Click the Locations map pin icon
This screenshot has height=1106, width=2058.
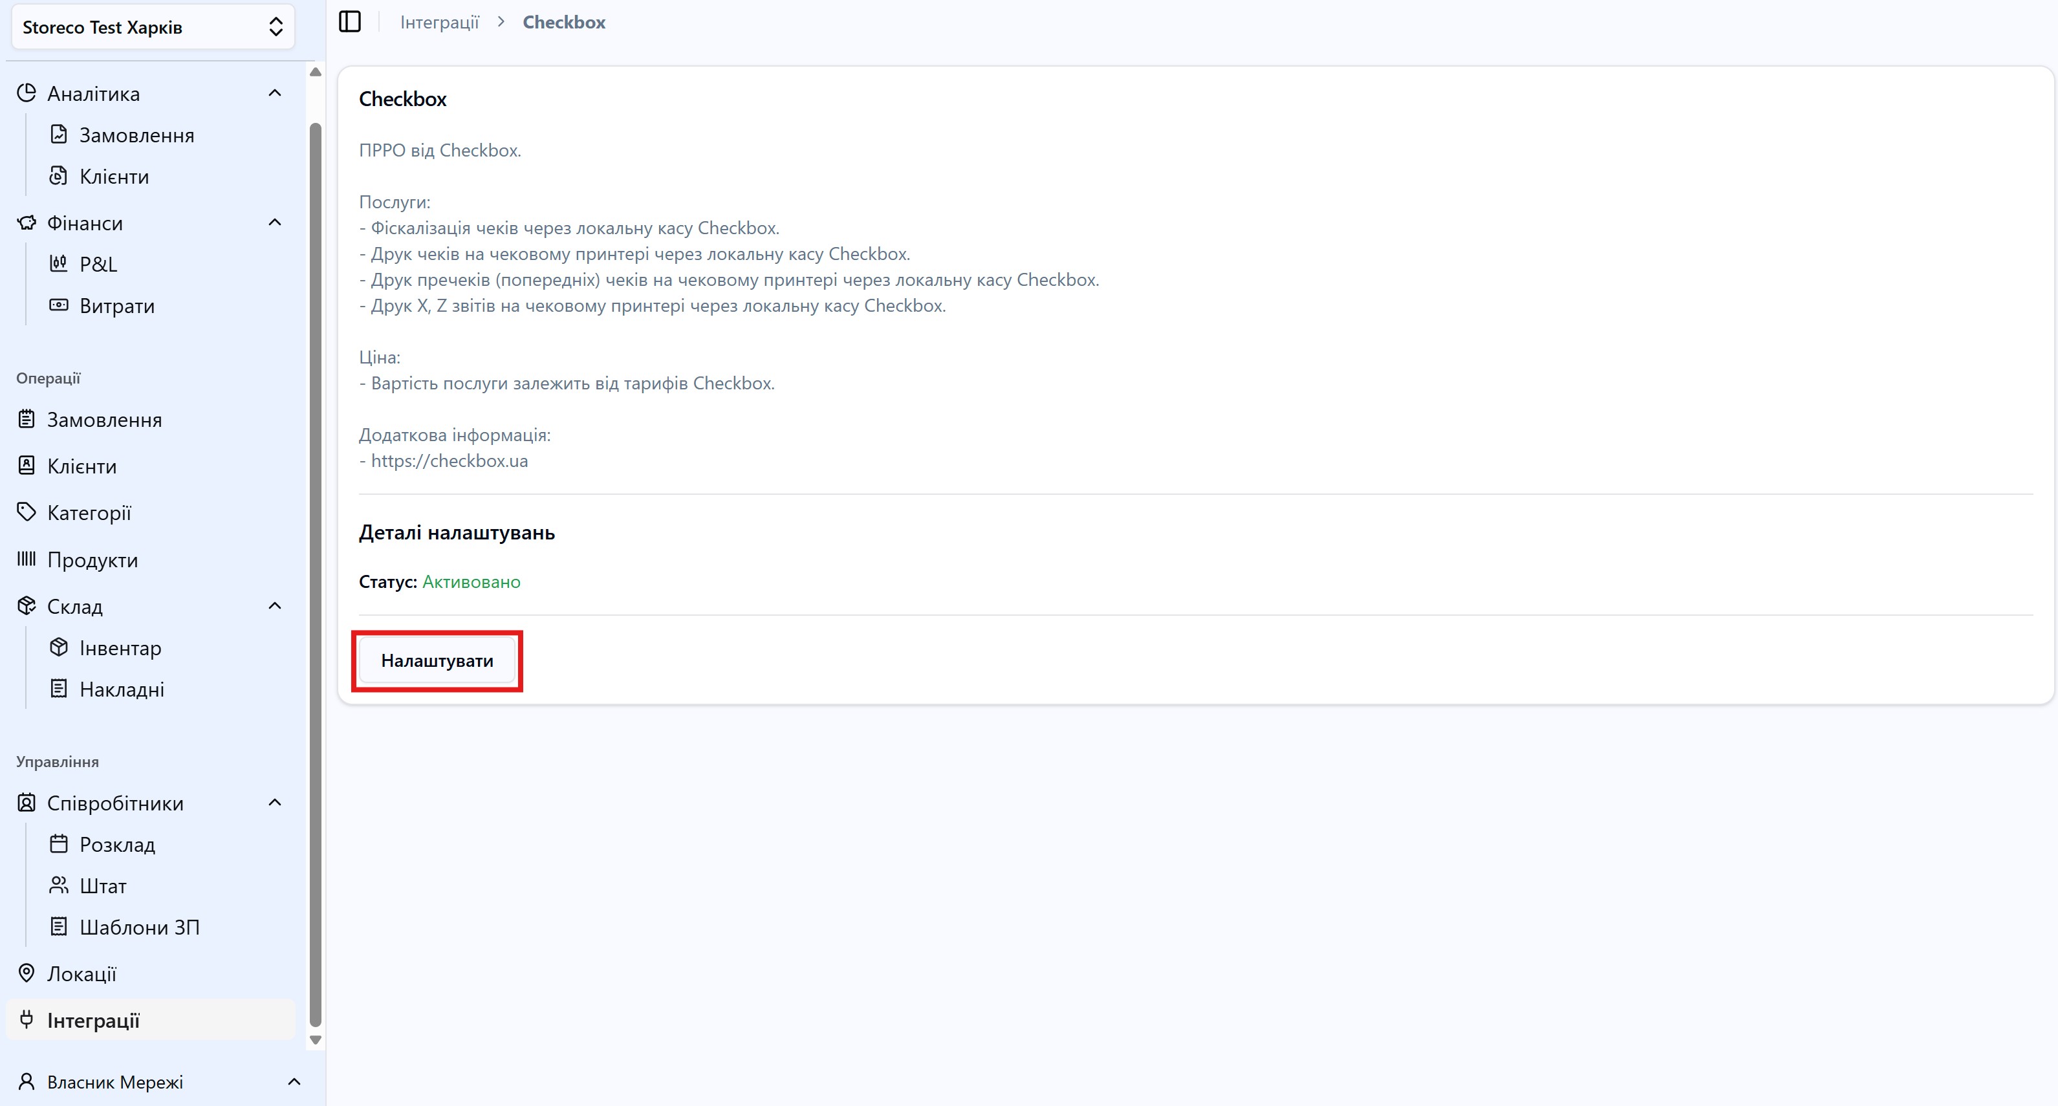coord(27,973)
